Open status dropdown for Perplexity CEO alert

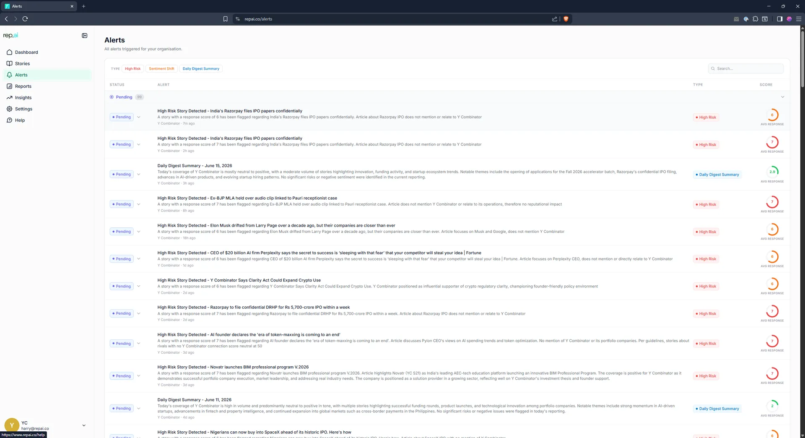click(x=139, y=259)
